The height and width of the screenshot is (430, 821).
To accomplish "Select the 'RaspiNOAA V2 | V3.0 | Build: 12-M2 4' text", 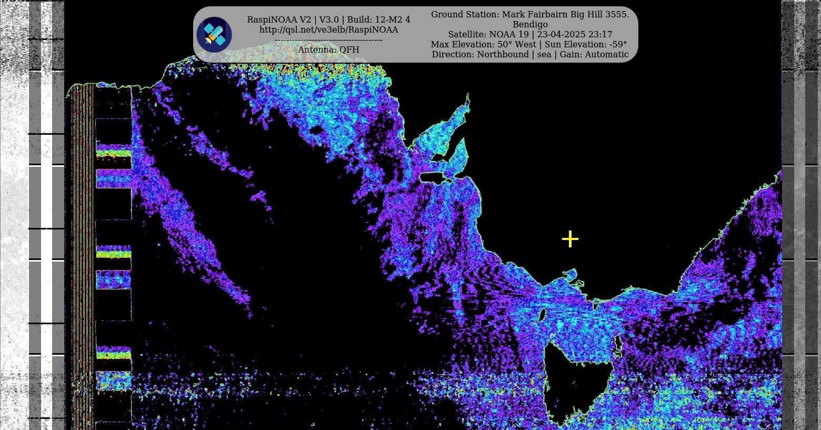I will [328, 20].
